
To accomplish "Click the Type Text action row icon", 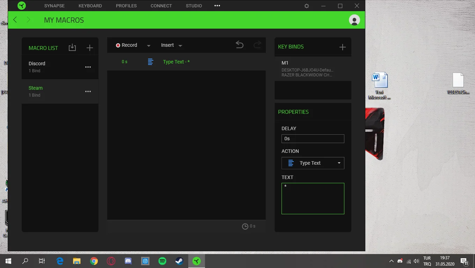I will click(x=151, y=62).
